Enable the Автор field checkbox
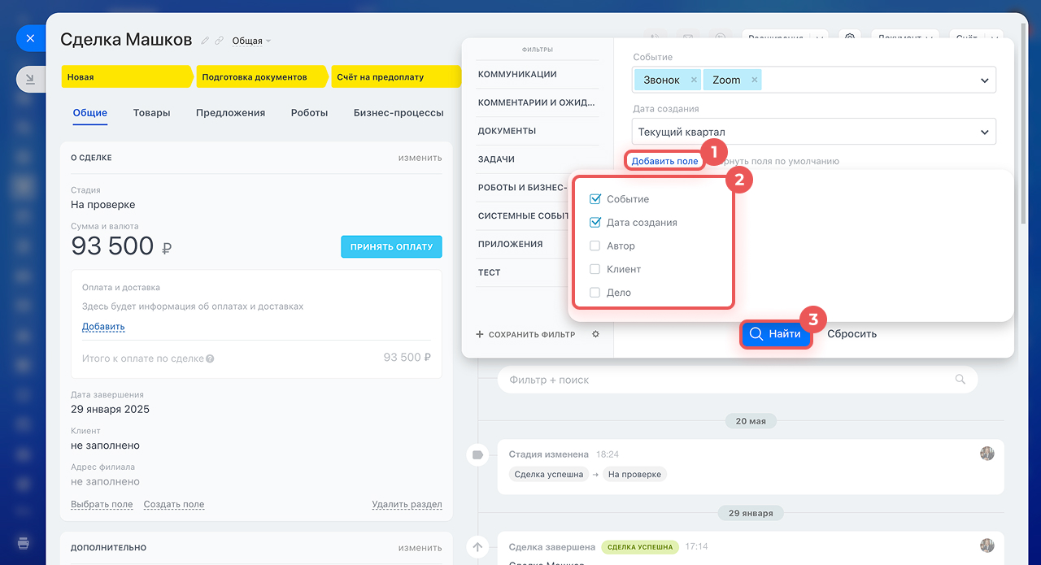 595,246
